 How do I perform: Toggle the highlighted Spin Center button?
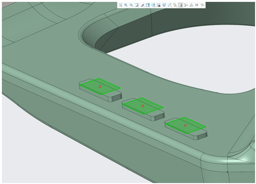180,5
